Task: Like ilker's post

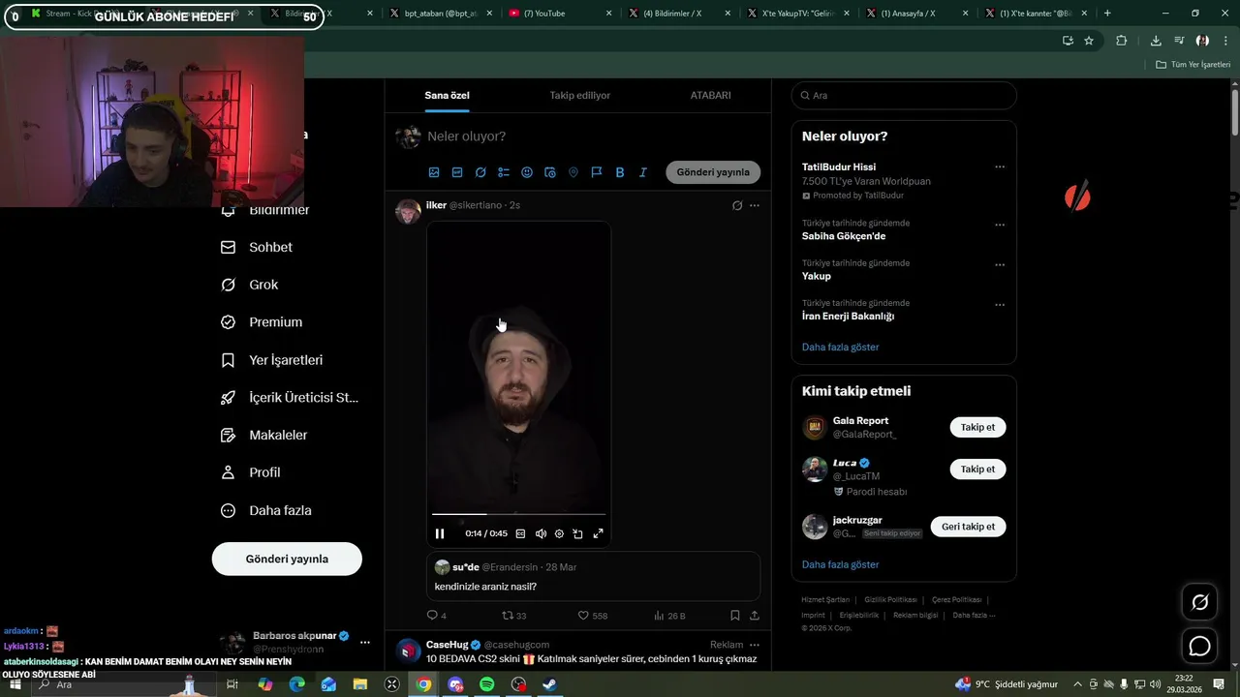Action: [x=592, y=616]
